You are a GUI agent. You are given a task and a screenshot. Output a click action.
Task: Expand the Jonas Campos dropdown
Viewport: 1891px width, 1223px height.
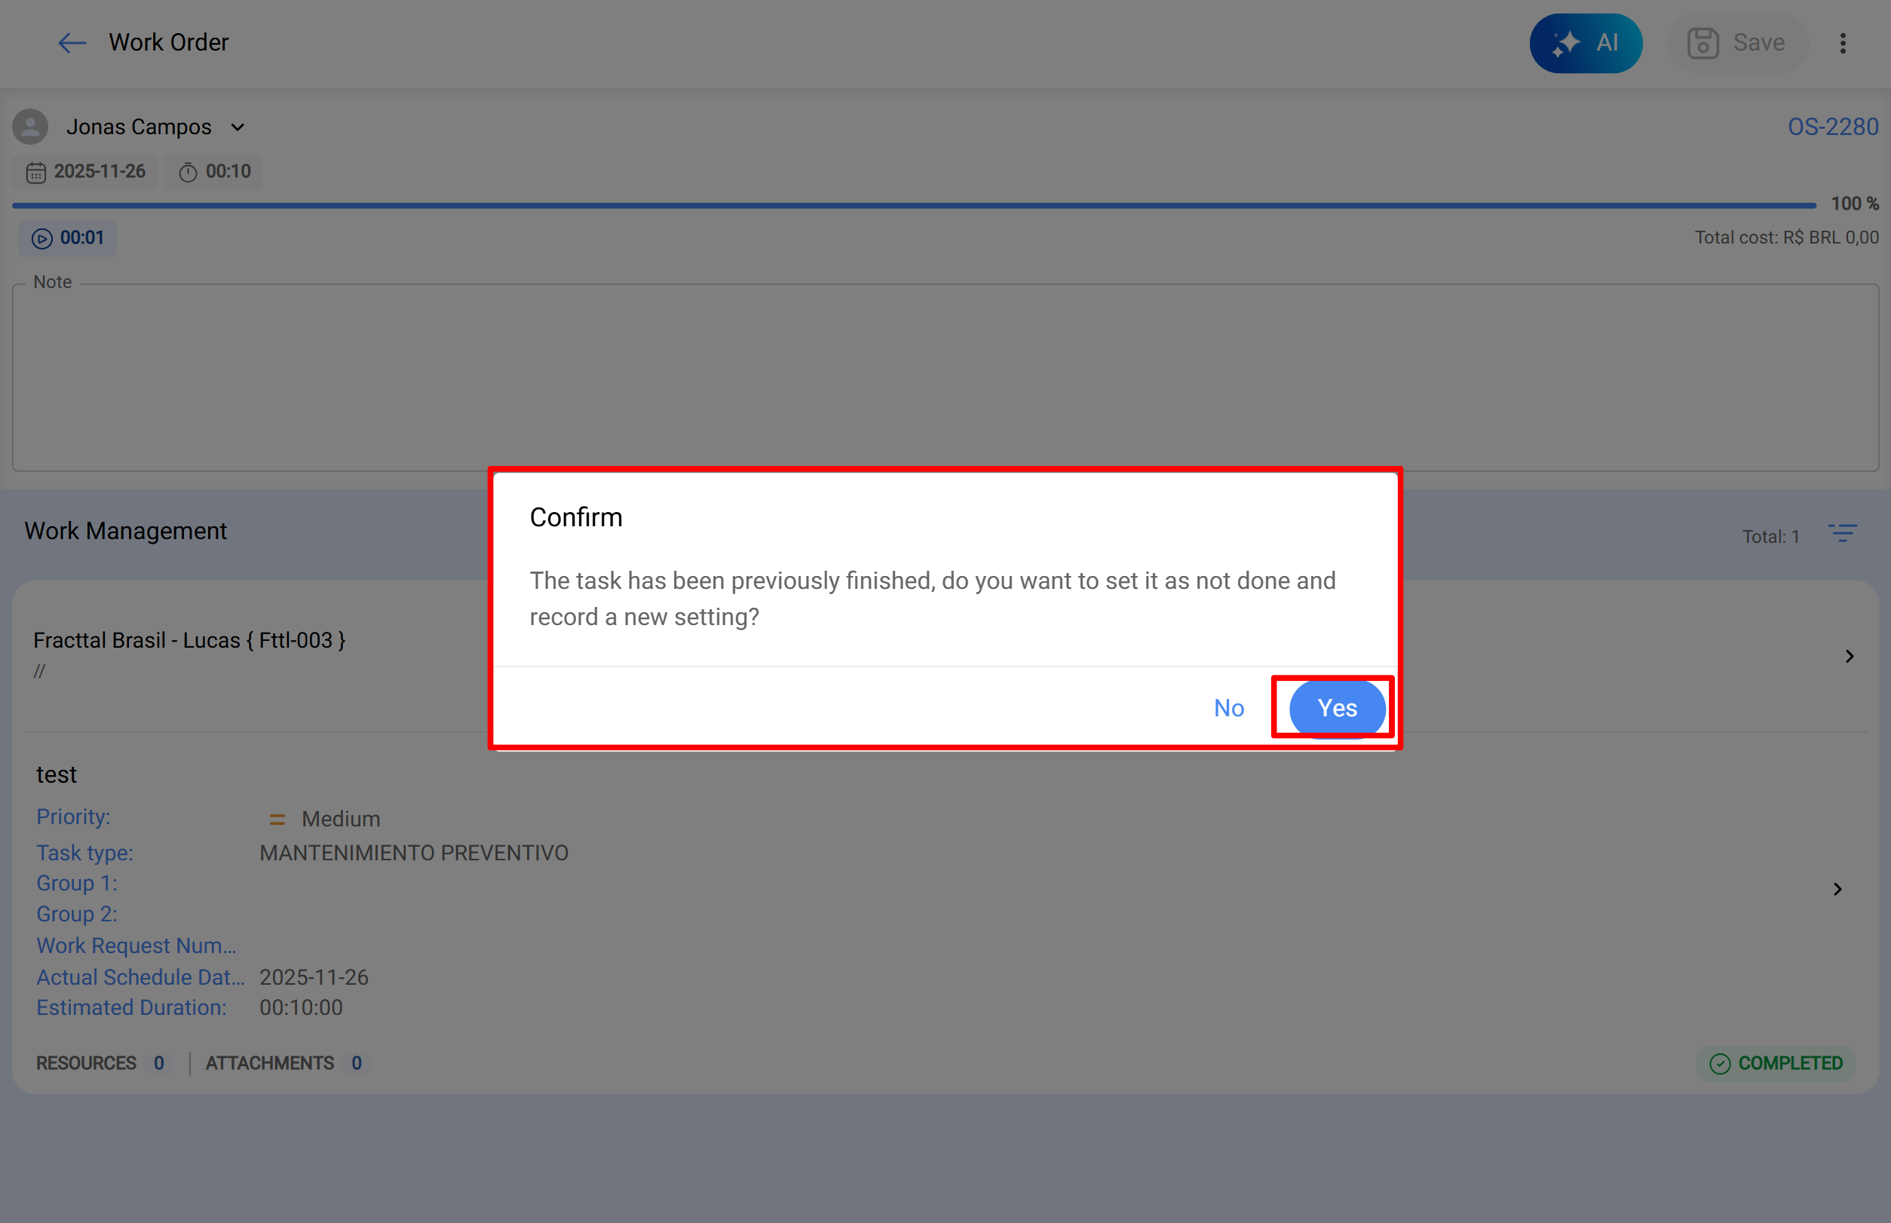(238, 127)
